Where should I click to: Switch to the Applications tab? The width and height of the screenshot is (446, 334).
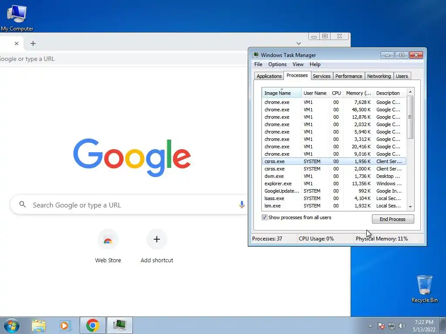[x=269, y=76]
